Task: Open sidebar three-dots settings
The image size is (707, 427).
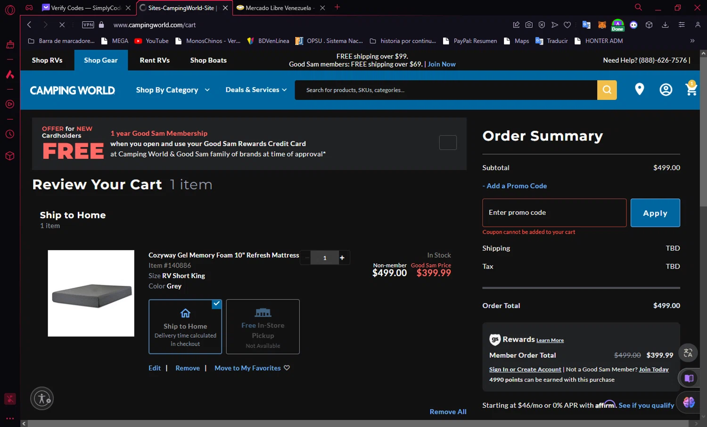Action: (10, 418)
